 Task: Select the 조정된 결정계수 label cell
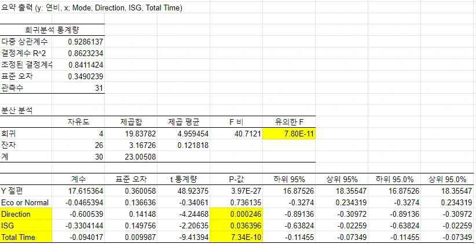click(26, 65)
